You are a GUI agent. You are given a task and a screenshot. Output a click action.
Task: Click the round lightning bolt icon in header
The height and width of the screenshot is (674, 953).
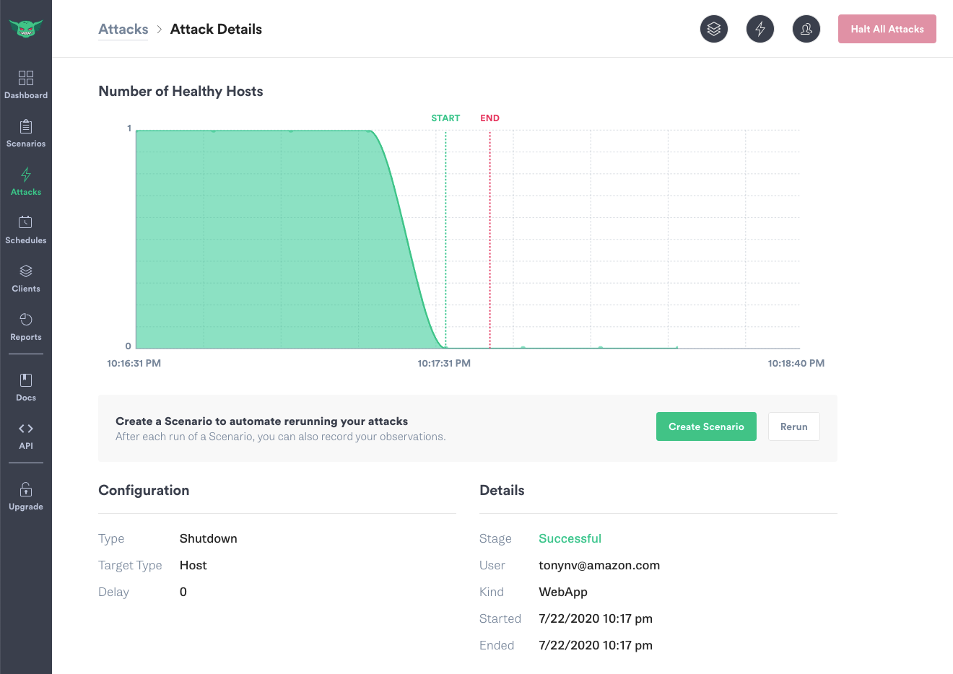pyautogui.click(x=760, y=29)
